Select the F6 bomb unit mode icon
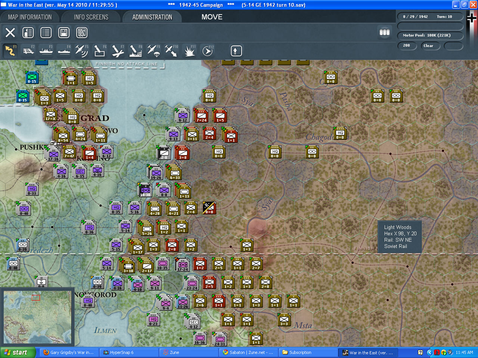Image resolution: width=478 pixels, height=358 pixels. pyautogui.click(x=100, y=51)
